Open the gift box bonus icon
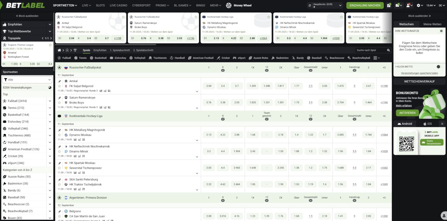Viewport: 447px width, 221px height. [x=389, y=5]
